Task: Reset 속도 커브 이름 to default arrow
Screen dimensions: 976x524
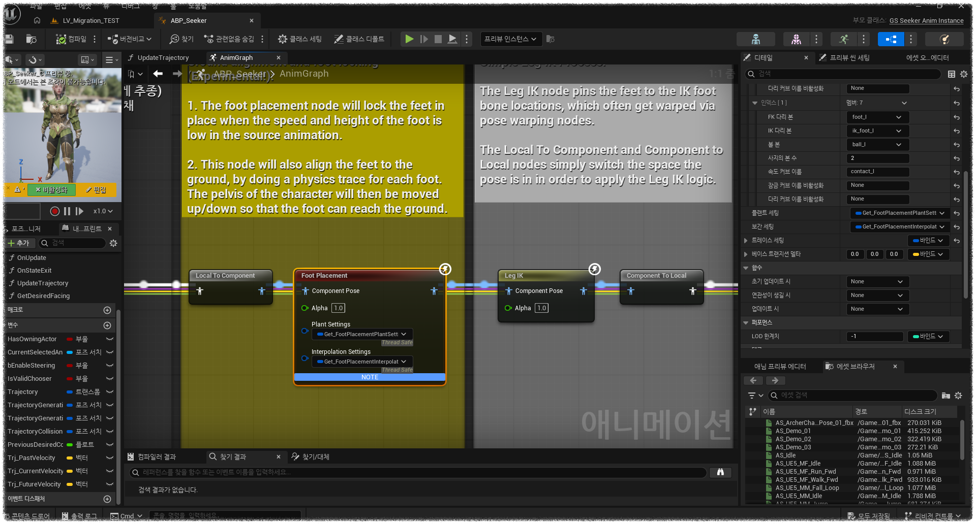Action: click(957, 172)
